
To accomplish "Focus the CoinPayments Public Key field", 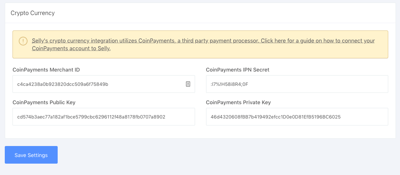I will [x=104, y=117].
